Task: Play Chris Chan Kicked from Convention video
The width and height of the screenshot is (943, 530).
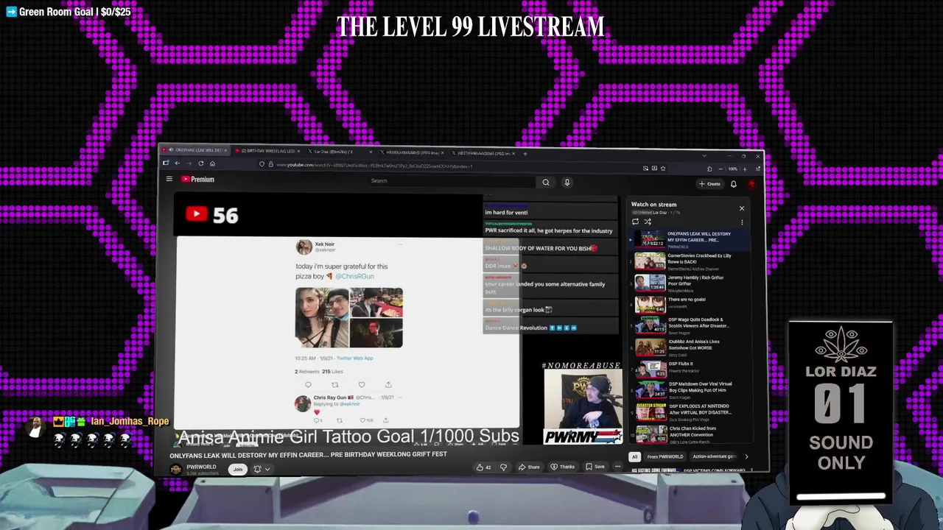Action: tap(690, 433)
